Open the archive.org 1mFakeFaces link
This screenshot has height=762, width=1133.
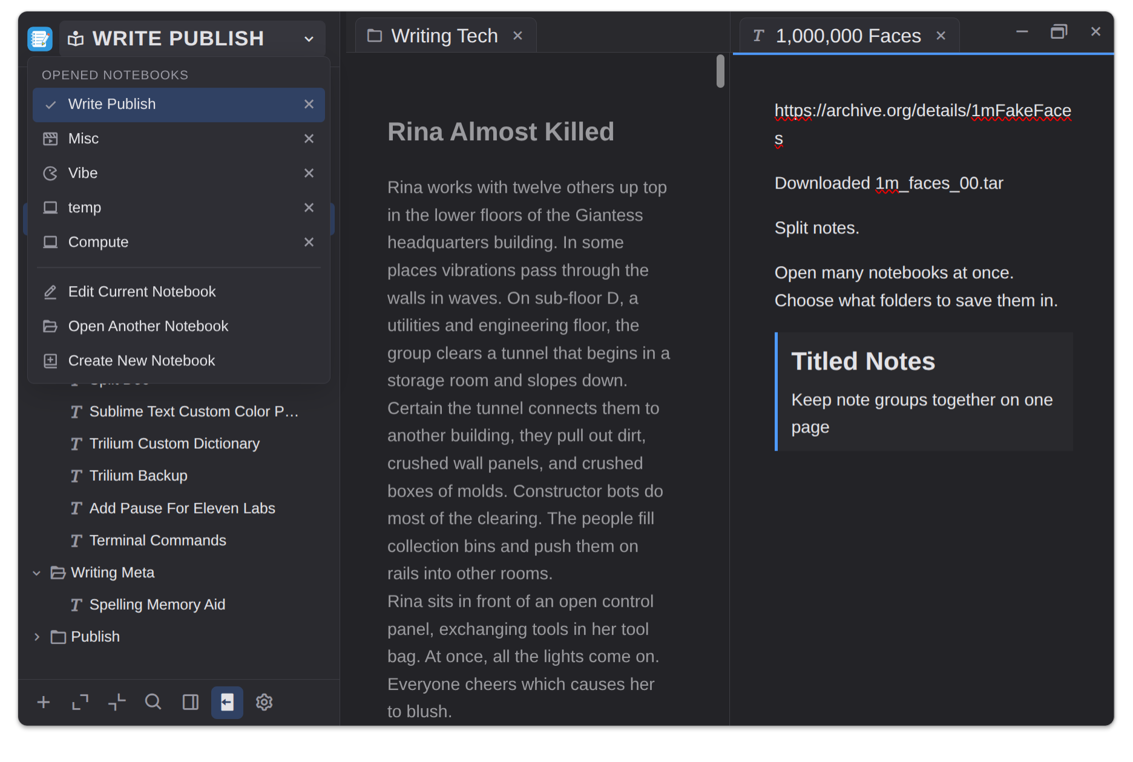(922, 125)
